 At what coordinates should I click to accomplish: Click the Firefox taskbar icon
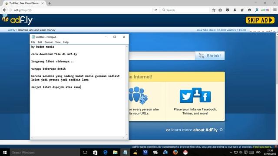[x=175, y=152]
